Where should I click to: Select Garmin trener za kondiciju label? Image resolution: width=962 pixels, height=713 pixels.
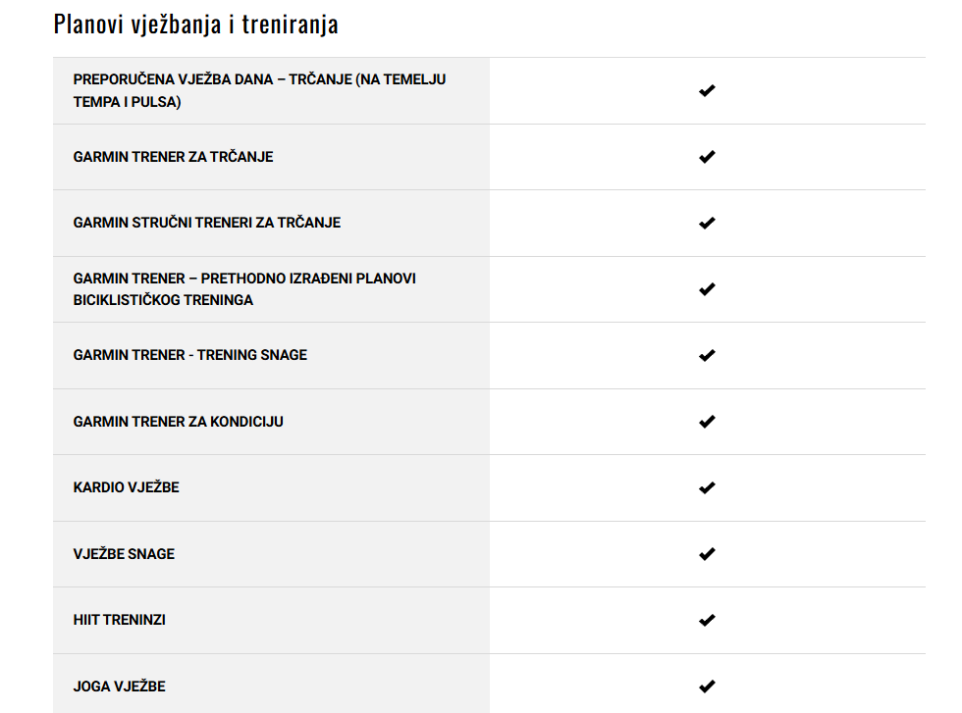point(178,422)
